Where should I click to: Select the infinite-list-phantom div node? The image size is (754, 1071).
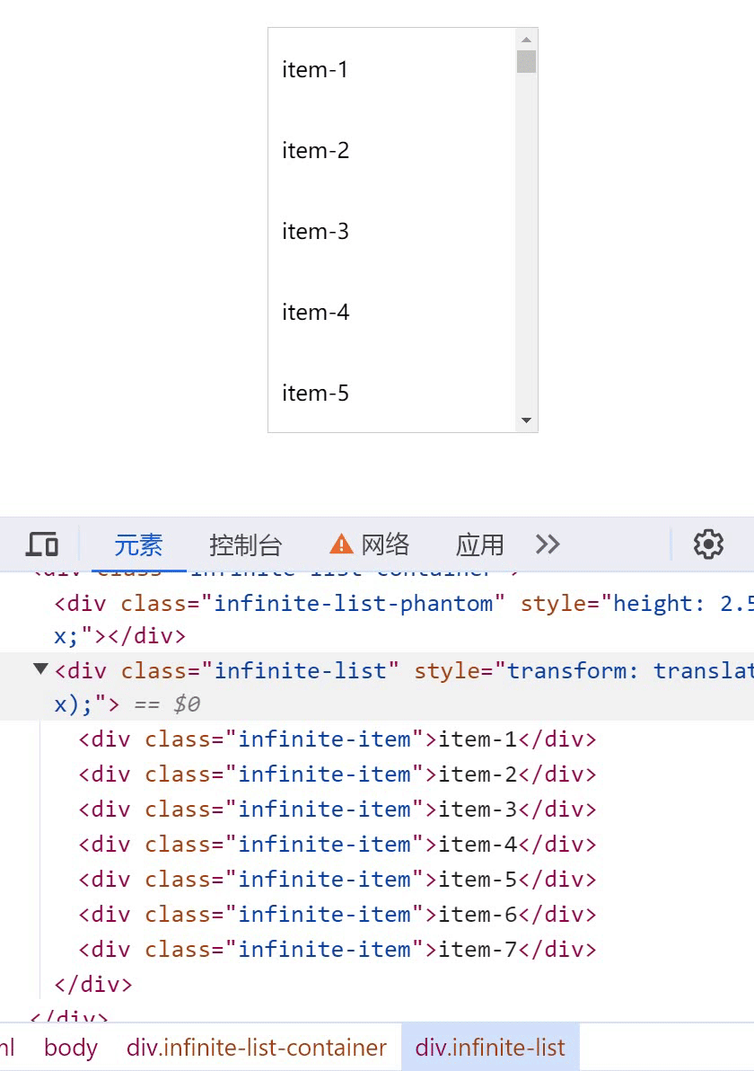point(269,603)
